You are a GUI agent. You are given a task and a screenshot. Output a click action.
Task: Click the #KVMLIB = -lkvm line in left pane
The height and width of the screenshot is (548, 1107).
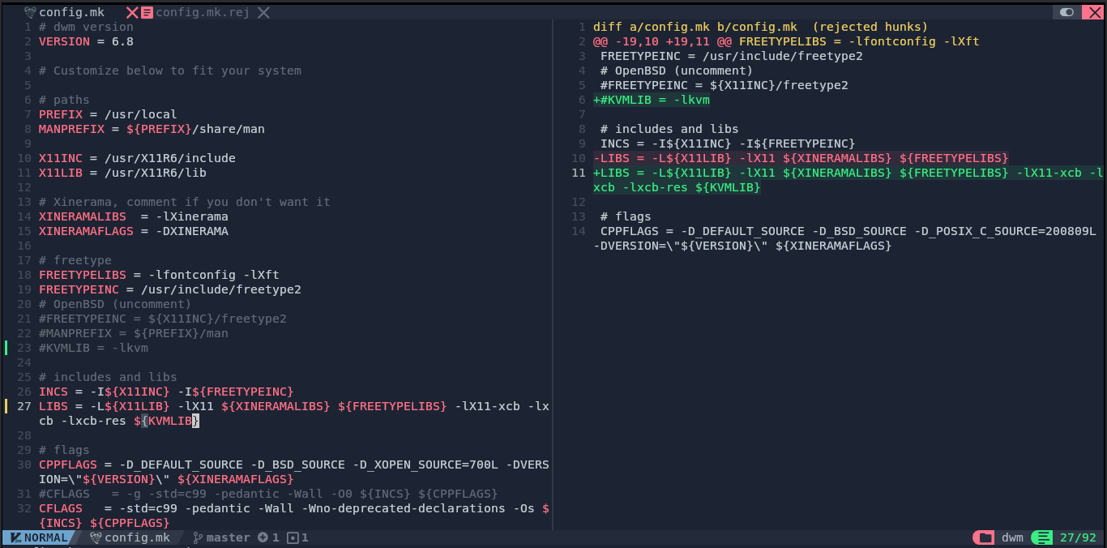[x=93, y=348]
